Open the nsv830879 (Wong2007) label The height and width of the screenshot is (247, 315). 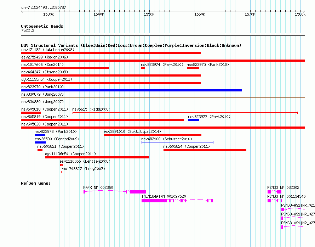(x=42, y=94)
